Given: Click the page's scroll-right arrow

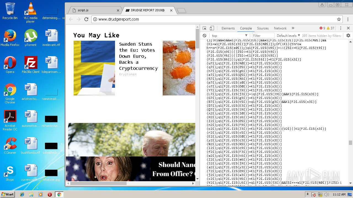Looking at the screenshot, I should tap(193, 183).
